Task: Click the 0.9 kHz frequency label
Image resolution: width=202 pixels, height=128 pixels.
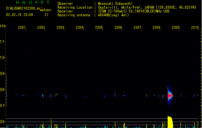Action: pyautogui.click(x=3, y=74)
